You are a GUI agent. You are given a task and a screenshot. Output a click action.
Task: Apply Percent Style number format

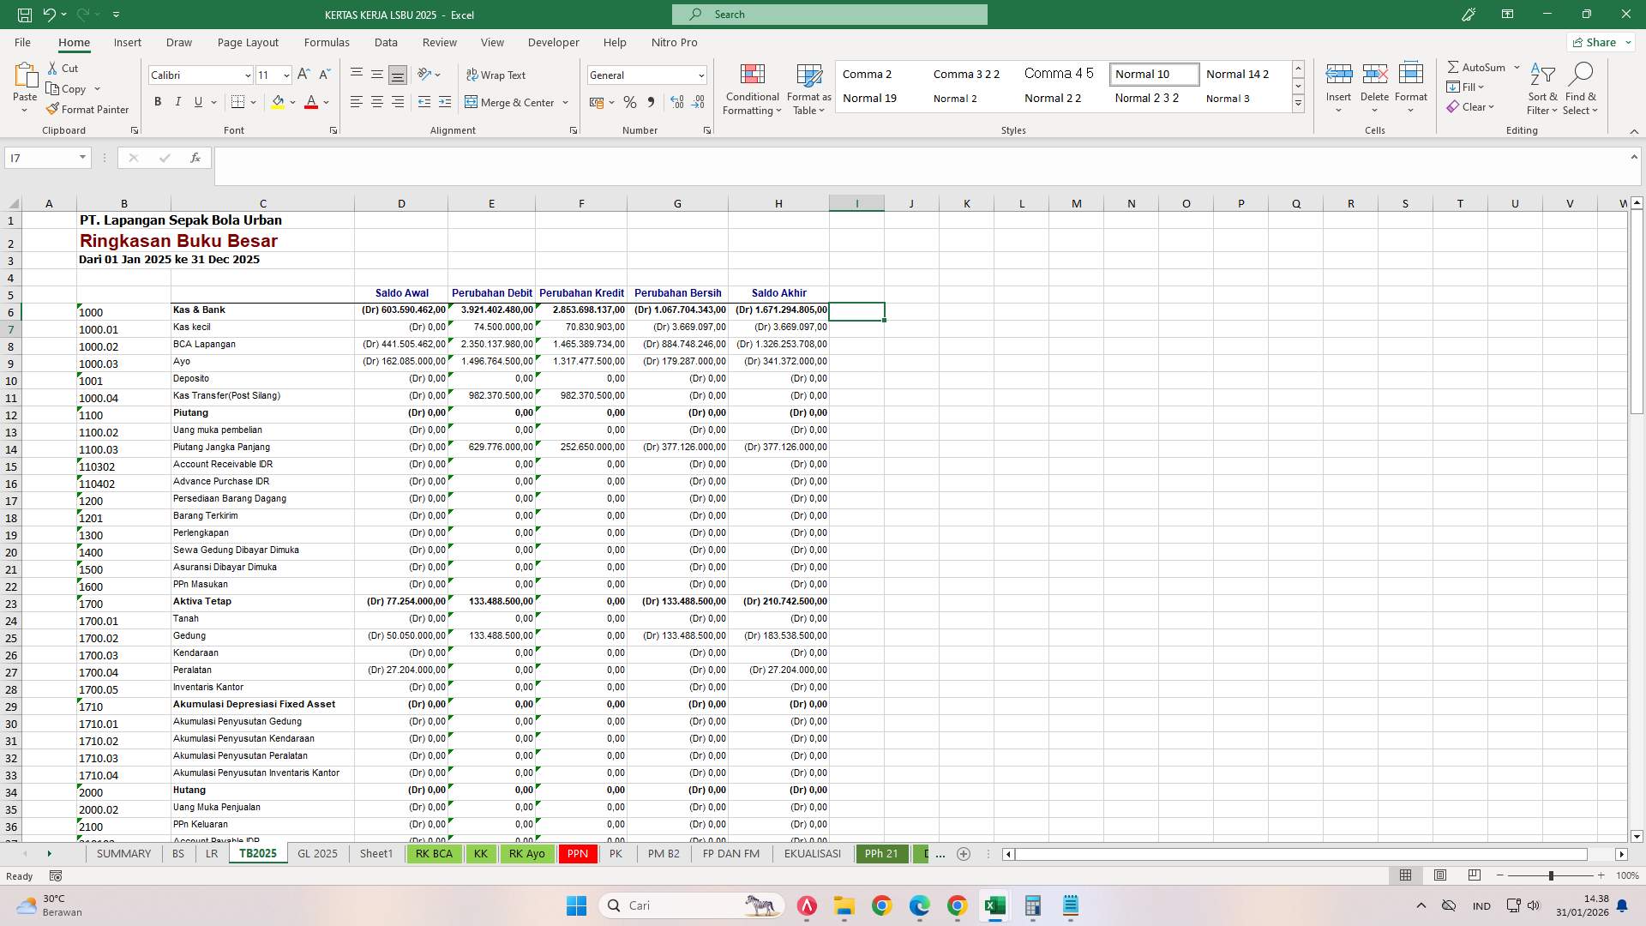click(x=630, y=102)
